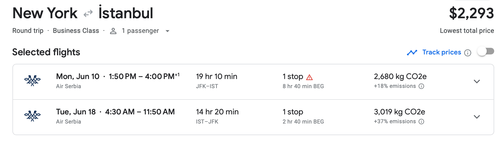500x147 pixels.
Task: Click the 8 hr 40 min BEG layover text
Action: point(303,86)
